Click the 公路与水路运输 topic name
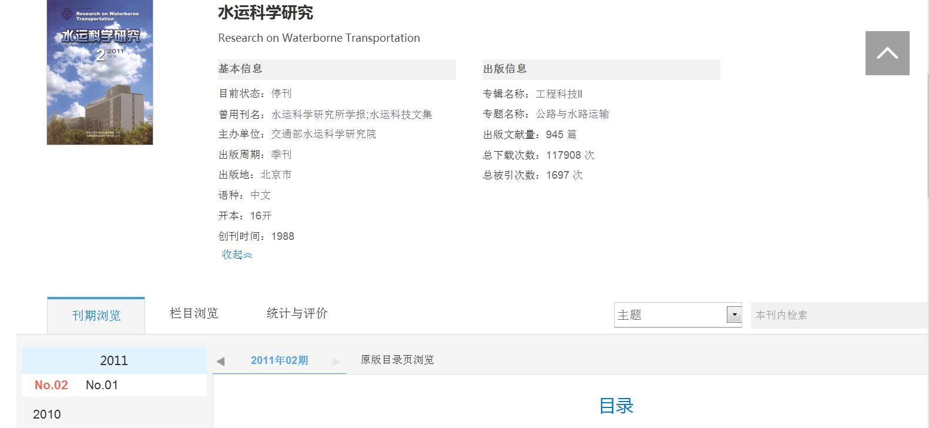Image resolution: width=929 pixels, height=428 pixels. pyautogui.click(x=572, y=114)
